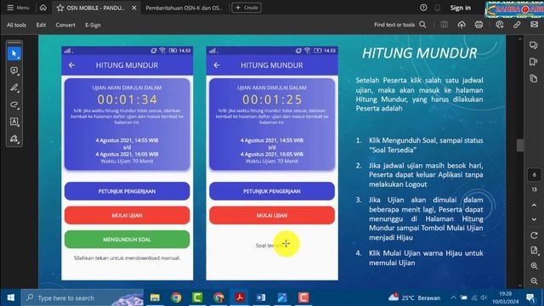544x306 pixels.
Task: Switch to Pemberitahuan OSN-K tab
Action: (x=184, y=8)
